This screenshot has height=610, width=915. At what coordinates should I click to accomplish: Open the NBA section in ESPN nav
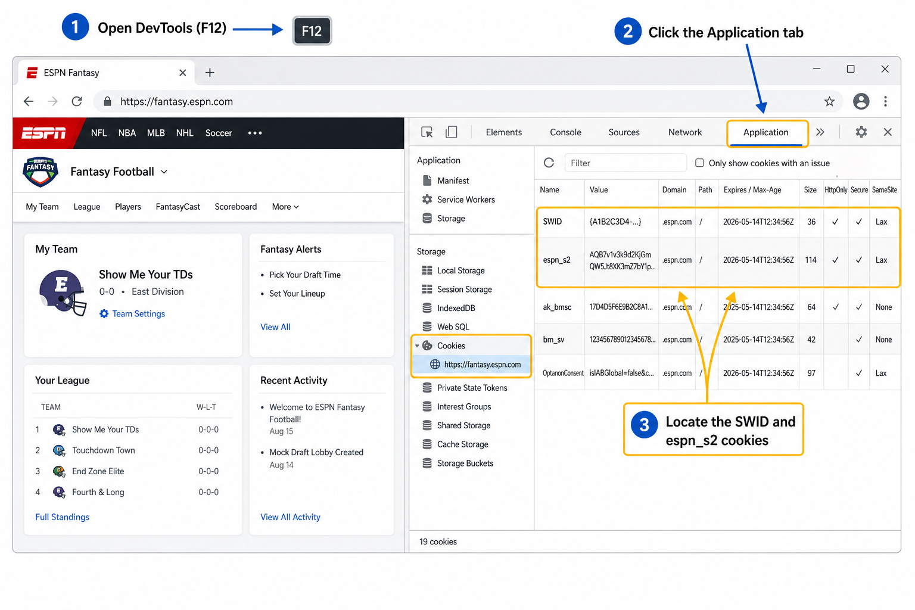[x=127, y=133]
